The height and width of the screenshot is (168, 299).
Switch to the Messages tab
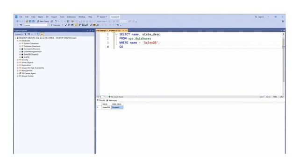pos(112,100)
